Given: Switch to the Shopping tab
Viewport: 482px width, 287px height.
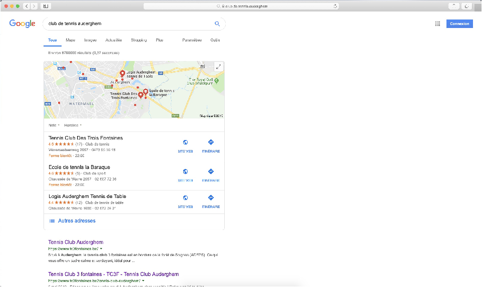Looking at the screenshot, I should 139,40.
